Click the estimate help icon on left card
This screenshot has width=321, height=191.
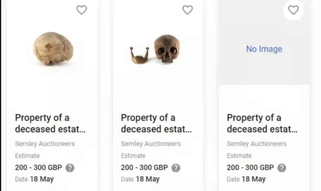[70, 168]
